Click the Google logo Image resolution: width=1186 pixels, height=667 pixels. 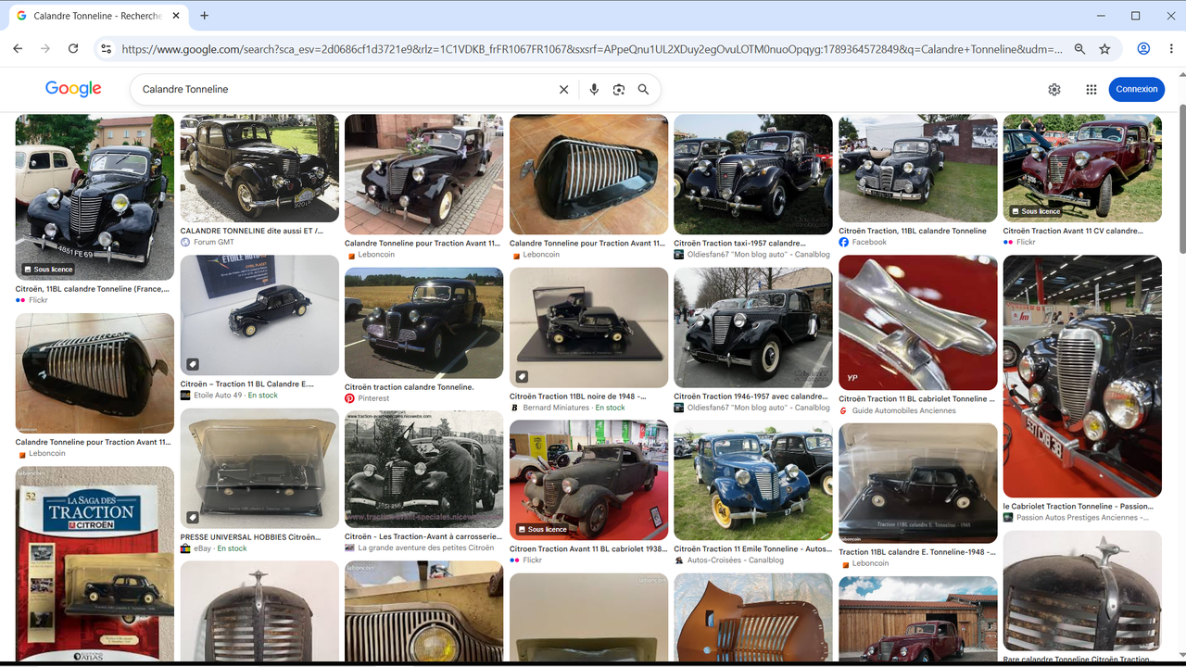click(73, 89)
